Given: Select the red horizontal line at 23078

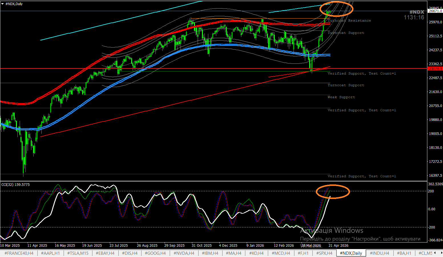Looking at the screenshot, I should click(200, 68).
